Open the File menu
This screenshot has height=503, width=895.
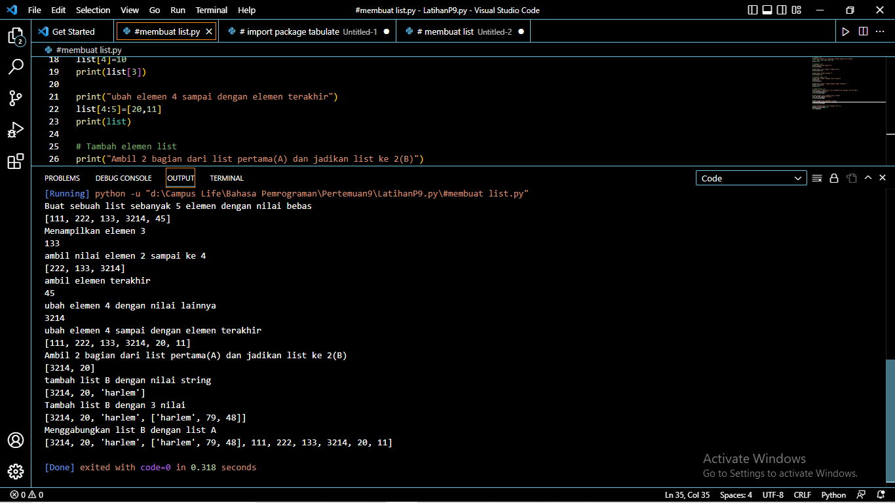point(35,10)
